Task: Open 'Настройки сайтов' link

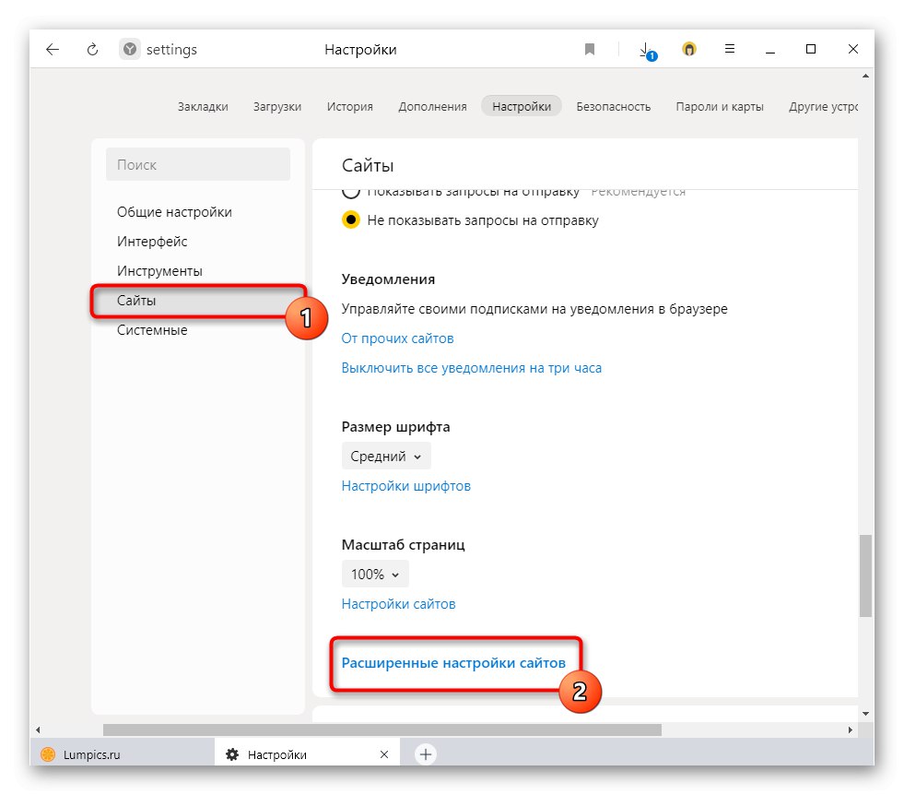Action: [x=398, y=603]
